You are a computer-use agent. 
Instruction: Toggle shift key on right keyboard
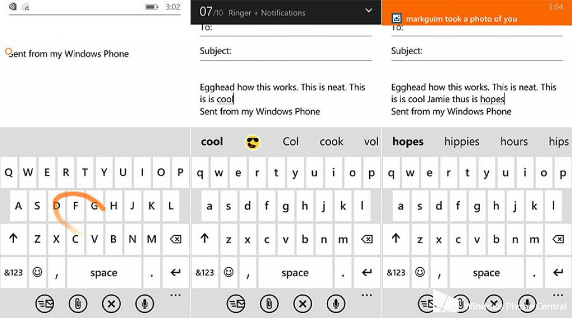[396, 239]
